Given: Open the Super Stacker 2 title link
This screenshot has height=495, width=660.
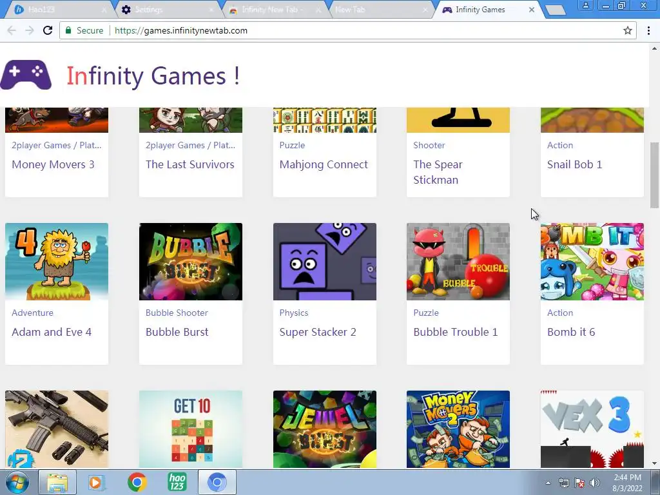Looking at the screenshot, I should click(x=318, y=332).
